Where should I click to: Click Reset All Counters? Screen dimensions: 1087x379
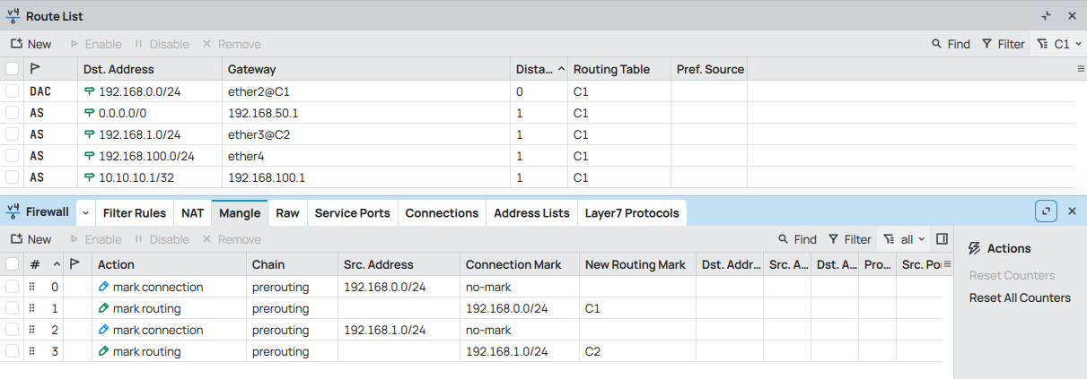[1020, 297]
